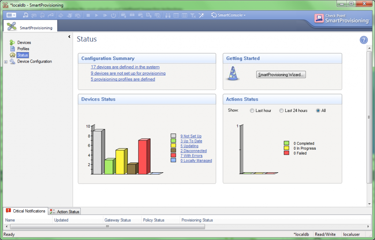The image size is (375, 240).
Task: Open the application menu dropdown button
Action: [11, 15]
